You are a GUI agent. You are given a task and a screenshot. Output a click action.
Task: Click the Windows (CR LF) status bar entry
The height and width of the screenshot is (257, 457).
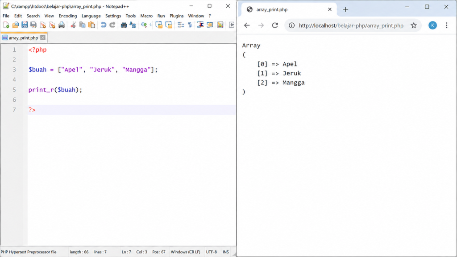click(185, 252)
